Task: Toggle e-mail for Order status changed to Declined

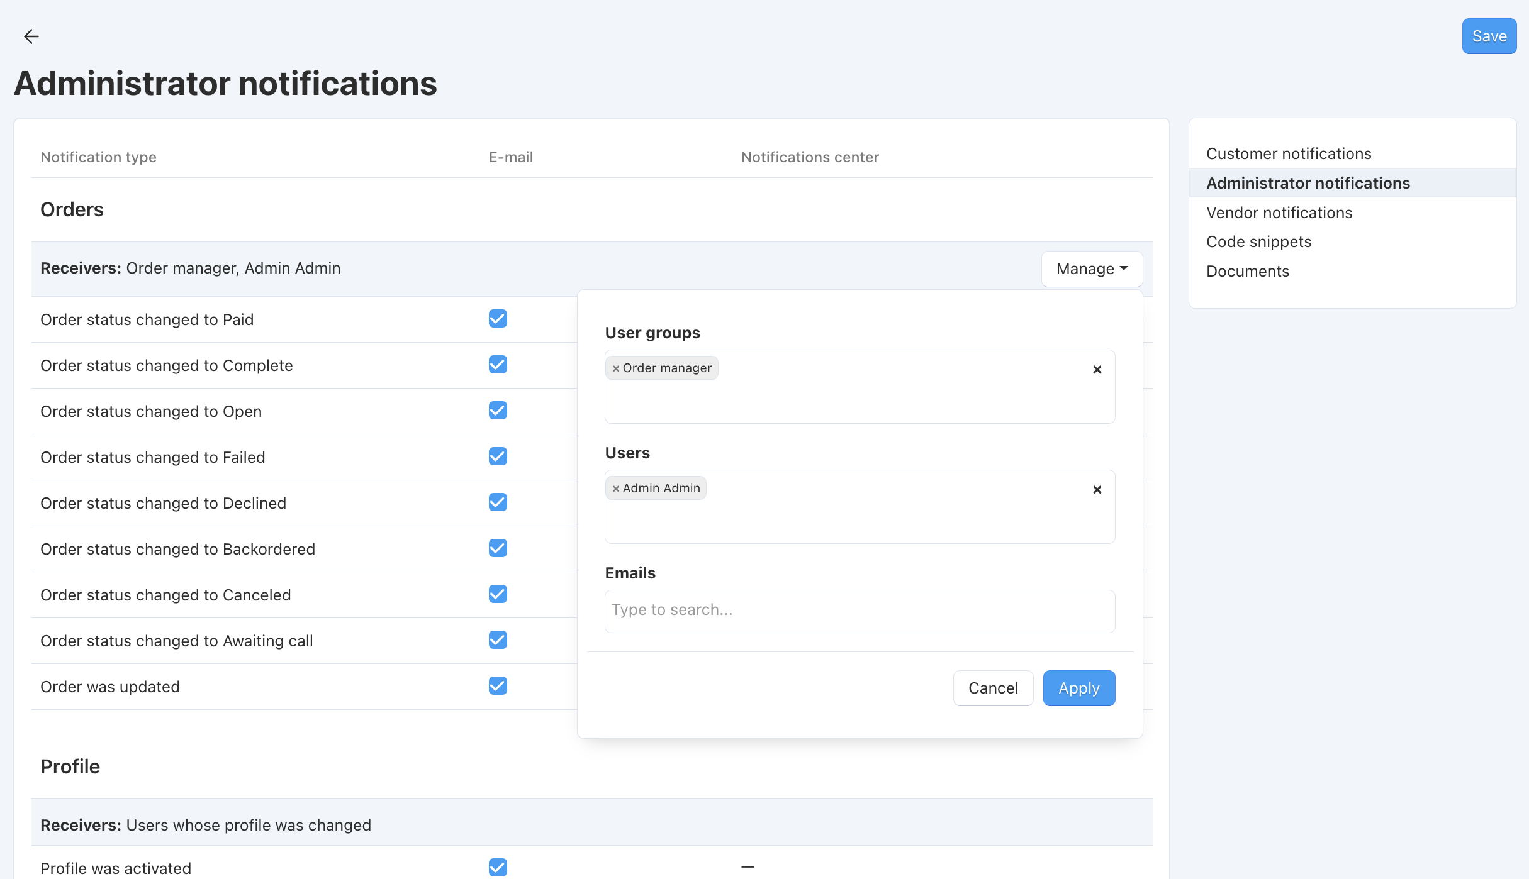Action: tap(498, 502)
